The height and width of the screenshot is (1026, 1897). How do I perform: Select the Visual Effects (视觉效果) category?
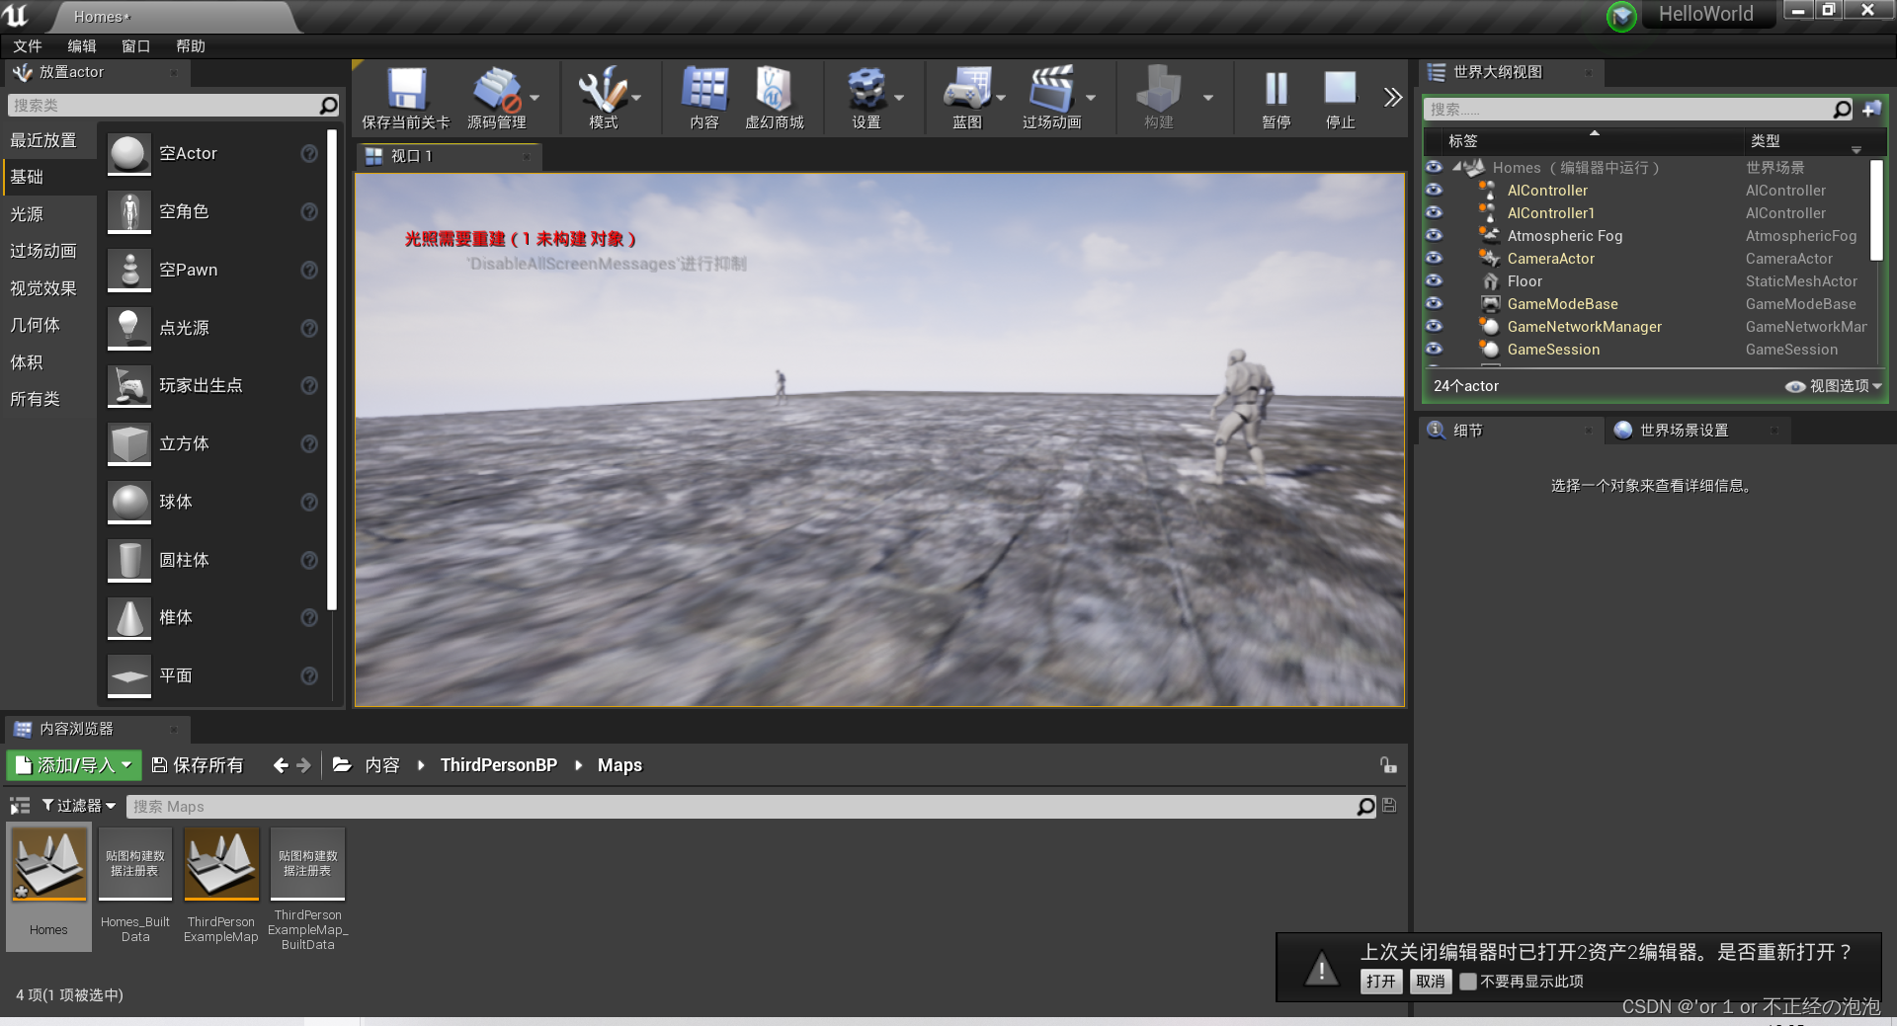click(x=42, y=288)
